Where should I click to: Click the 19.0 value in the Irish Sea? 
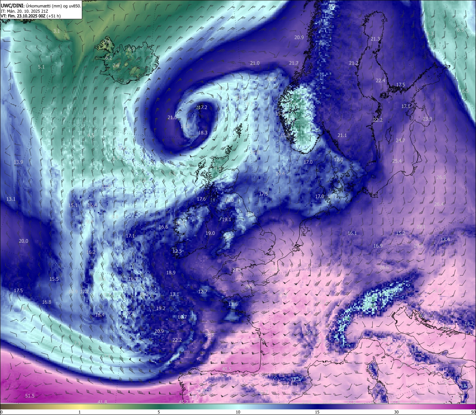click(x=210, y=233)
